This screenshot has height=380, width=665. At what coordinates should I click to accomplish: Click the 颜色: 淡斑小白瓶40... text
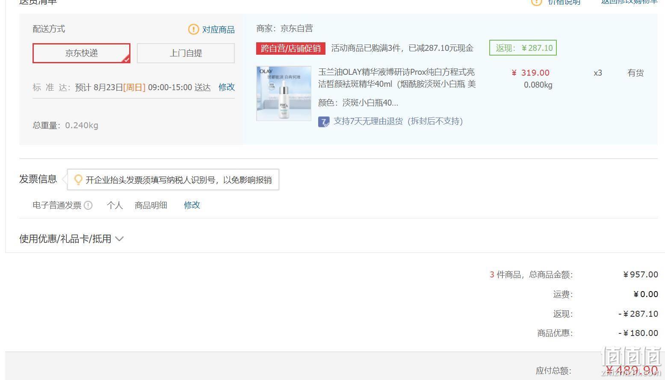tap(358, 103)
